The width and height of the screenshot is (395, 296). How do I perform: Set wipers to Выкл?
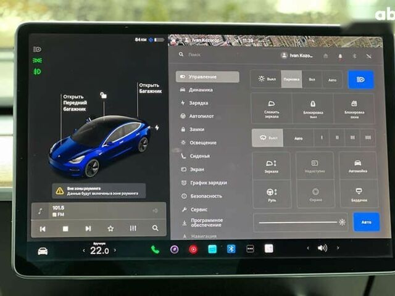point(267,138)
